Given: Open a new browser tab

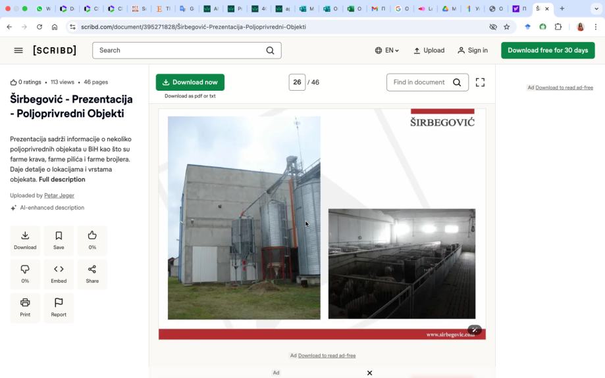Looking at the screenshot, I should [562, 9].
